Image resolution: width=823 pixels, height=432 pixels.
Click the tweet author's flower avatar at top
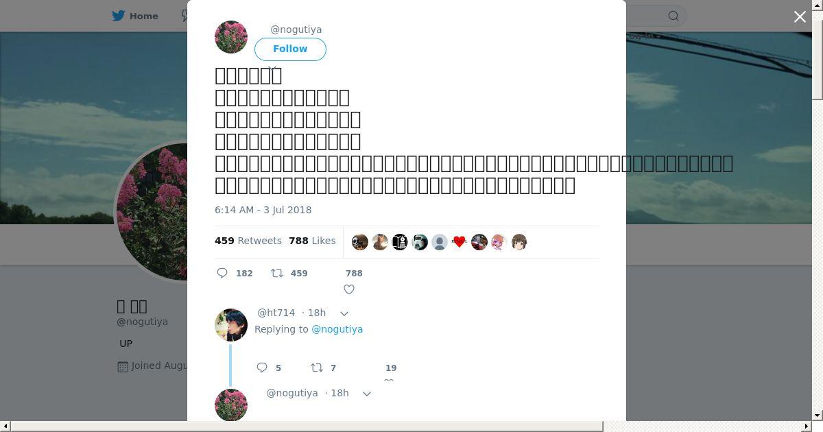click(x=231, y=37)
